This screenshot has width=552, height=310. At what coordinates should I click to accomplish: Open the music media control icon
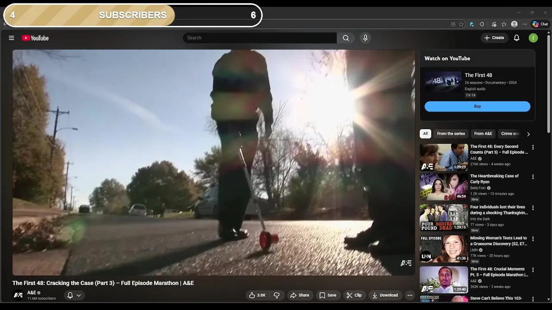coord(494,24)
